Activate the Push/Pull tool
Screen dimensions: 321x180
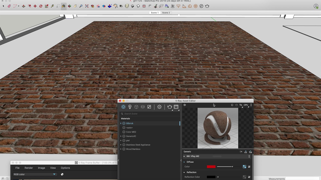pos(24,6)
